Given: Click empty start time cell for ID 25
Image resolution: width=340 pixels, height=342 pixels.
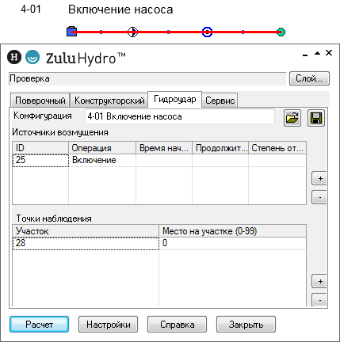Looking at the screenshot, I should pyautogui.click(x=164, y=160).
